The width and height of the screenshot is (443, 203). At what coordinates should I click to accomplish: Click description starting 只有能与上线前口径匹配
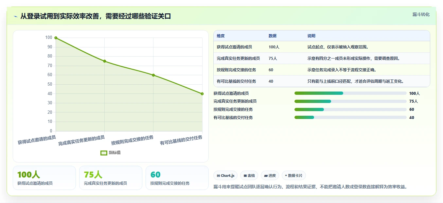pyautogui.click(x=356, y=81)
